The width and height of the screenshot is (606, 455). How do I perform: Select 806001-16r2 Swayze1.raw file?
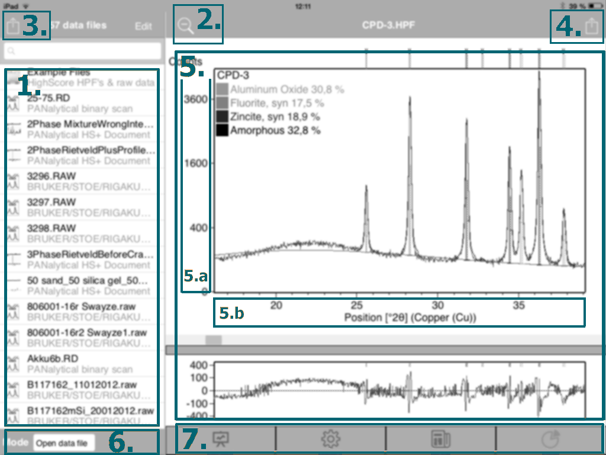82,337
